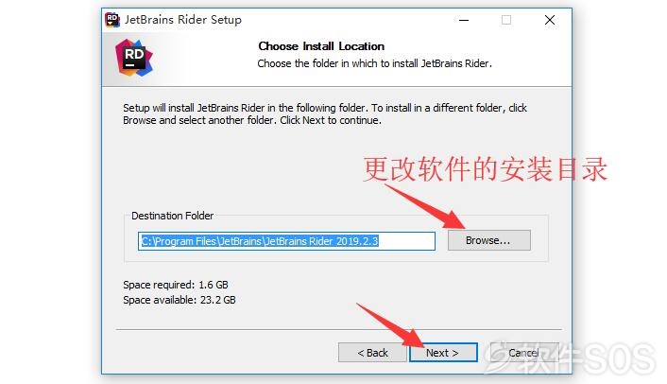Continue installation with the Next button
This screenshot has height=384, width=667.
click(x=443, y=353)
